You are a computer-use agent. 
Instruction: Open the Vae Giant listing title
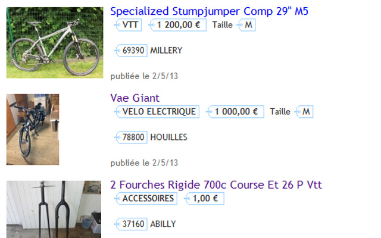tap(135, 98)
